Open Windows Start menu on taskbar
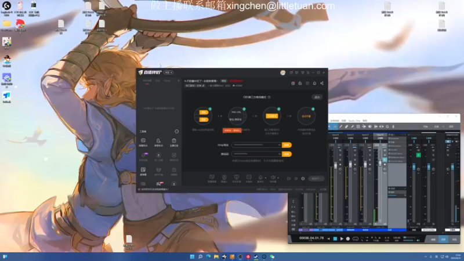464x261 pixels. click(x=192, y=256)
